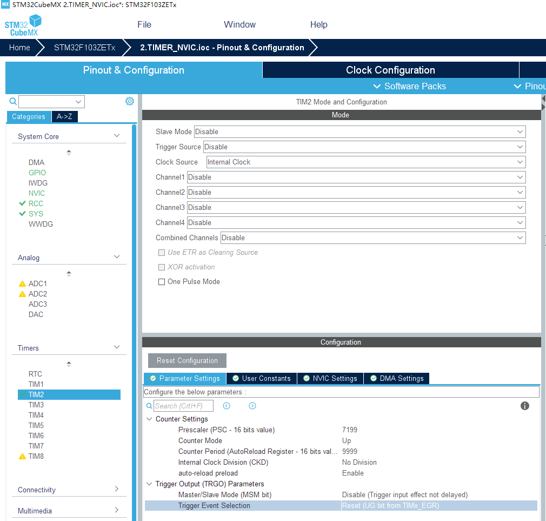546x521 pixels.
Task: Click the Counter Period value 9999
Action: click(x=350, y=451)
